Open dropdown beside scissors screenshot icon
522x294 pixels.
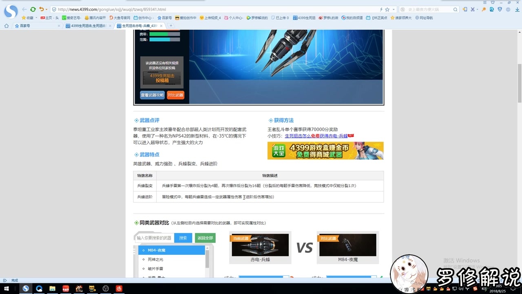tap(477, 9)
